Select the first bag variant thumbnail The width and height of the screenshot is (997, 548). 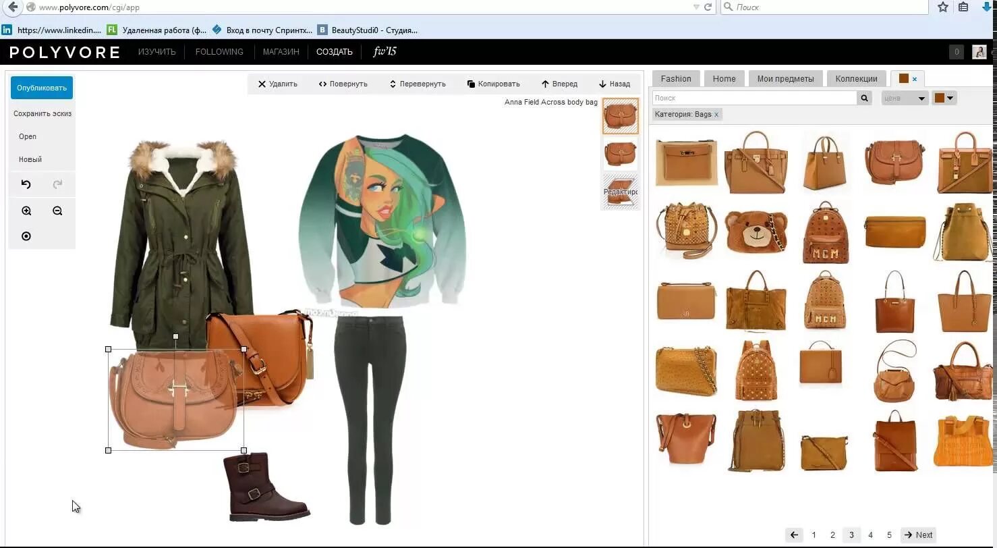coord(620,116)
